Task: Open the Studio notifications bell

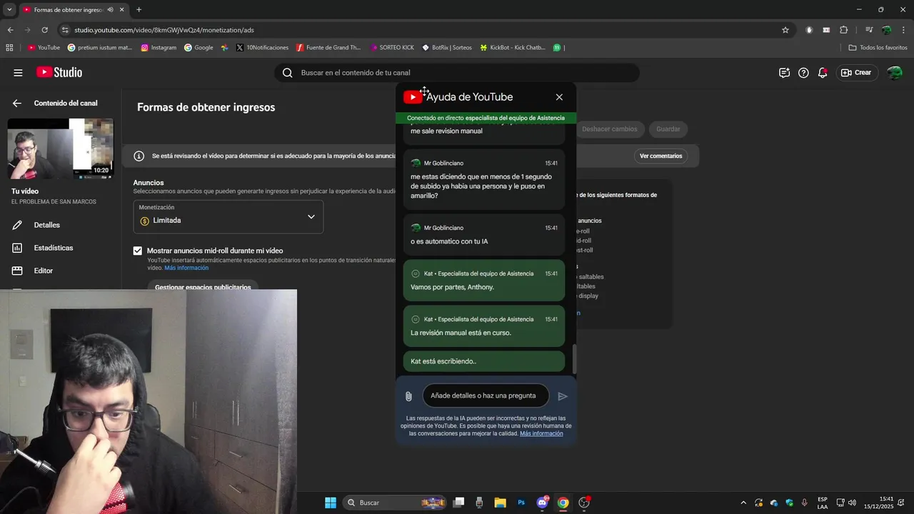Action: click(823, 73)
